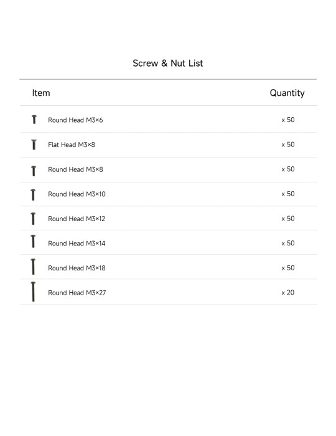Select the Round Head M3×6 label

(x=75, y=120)
